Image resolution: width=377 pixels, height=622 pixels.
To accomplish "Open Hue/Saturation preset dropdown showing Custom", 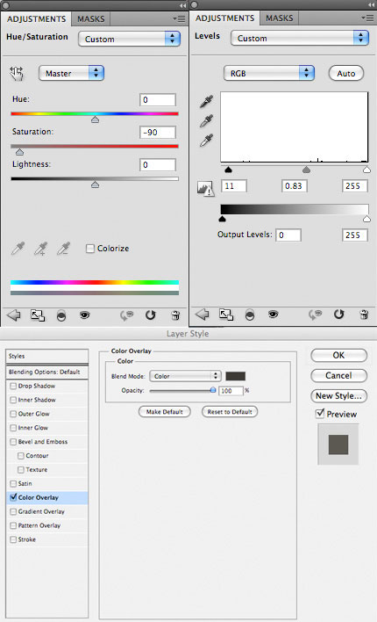I will (x=129, y=39).
